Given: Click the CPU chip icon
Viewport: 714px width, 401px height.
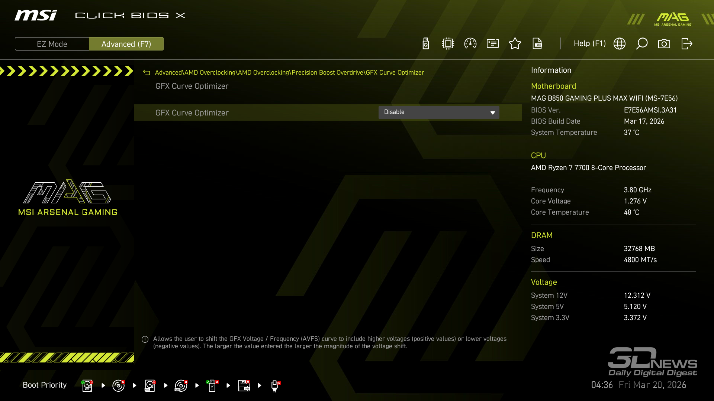Looking at the screenshot, I should coord(448,44).
